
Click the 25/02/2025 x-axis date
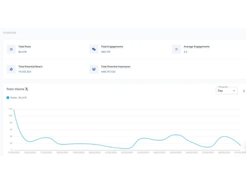[176, 153]
